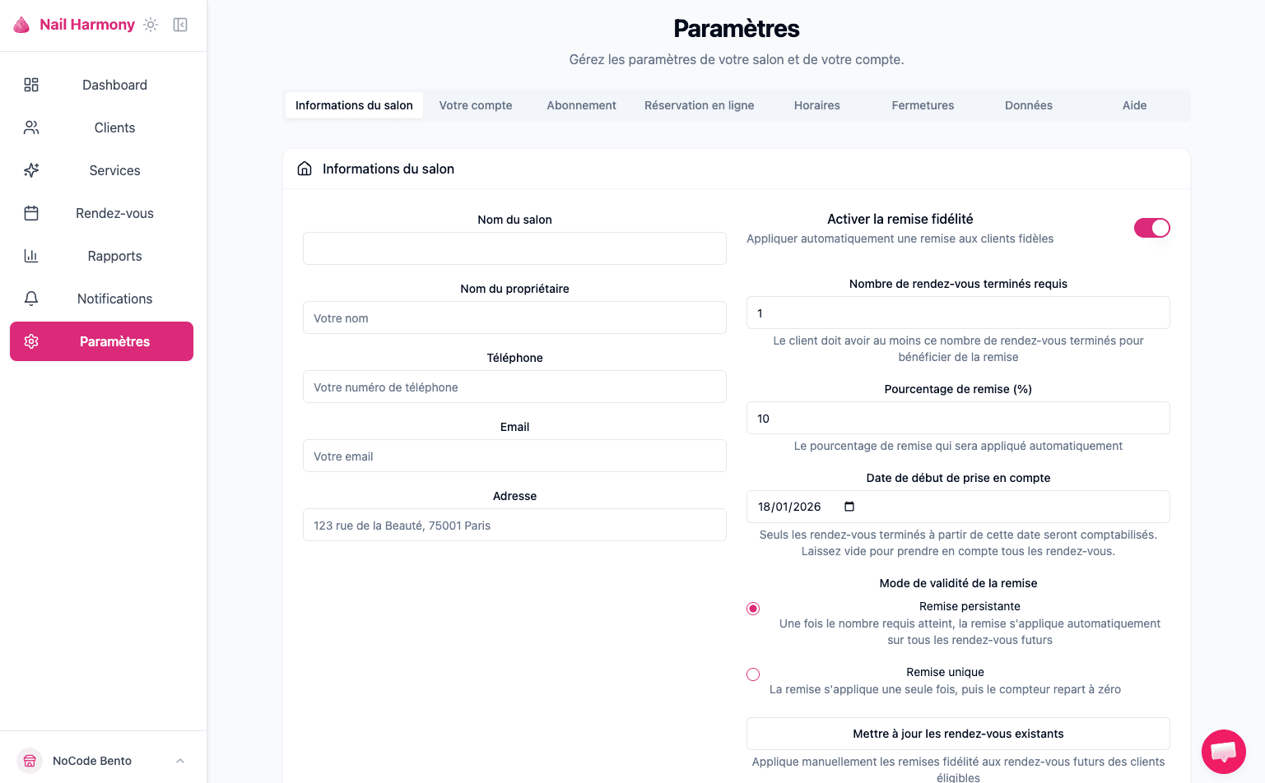Expand the NoCode Bento account menu
Screen dimensions: 1265x783
[x=180, y=761]
